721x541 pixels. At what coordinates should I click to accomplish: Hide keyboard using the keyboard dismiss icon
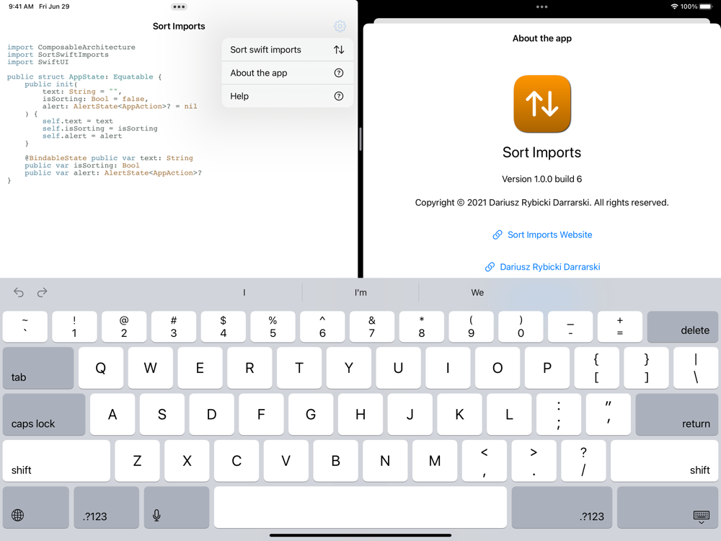668,507
